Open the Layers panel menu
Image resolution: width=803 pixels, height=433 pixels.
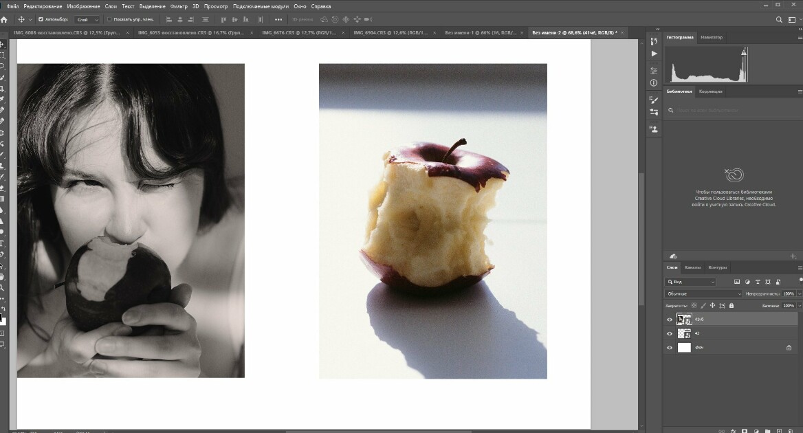click(800, 267)
